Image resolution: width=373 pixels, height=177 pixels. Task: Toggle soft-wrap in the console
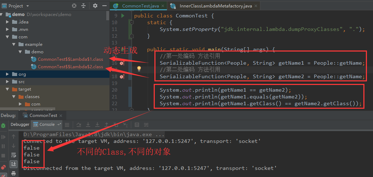coord(14,155)
